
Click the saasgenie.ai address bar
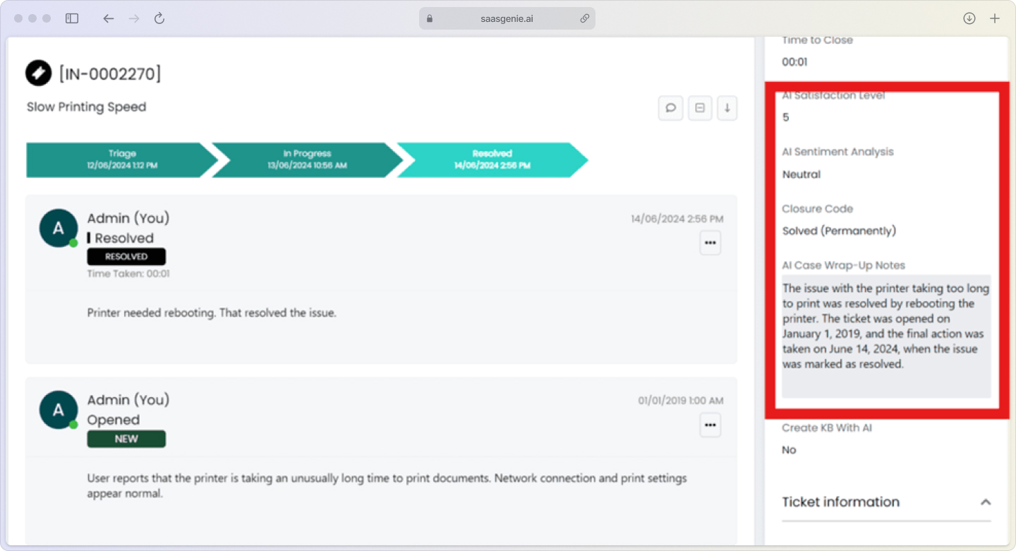[x=507, y=18]
